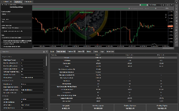Image resolution: width=179 pixels, height=111 pixels.
Task: Click the Ending Equity summary box
Action: tap(162, 107)
